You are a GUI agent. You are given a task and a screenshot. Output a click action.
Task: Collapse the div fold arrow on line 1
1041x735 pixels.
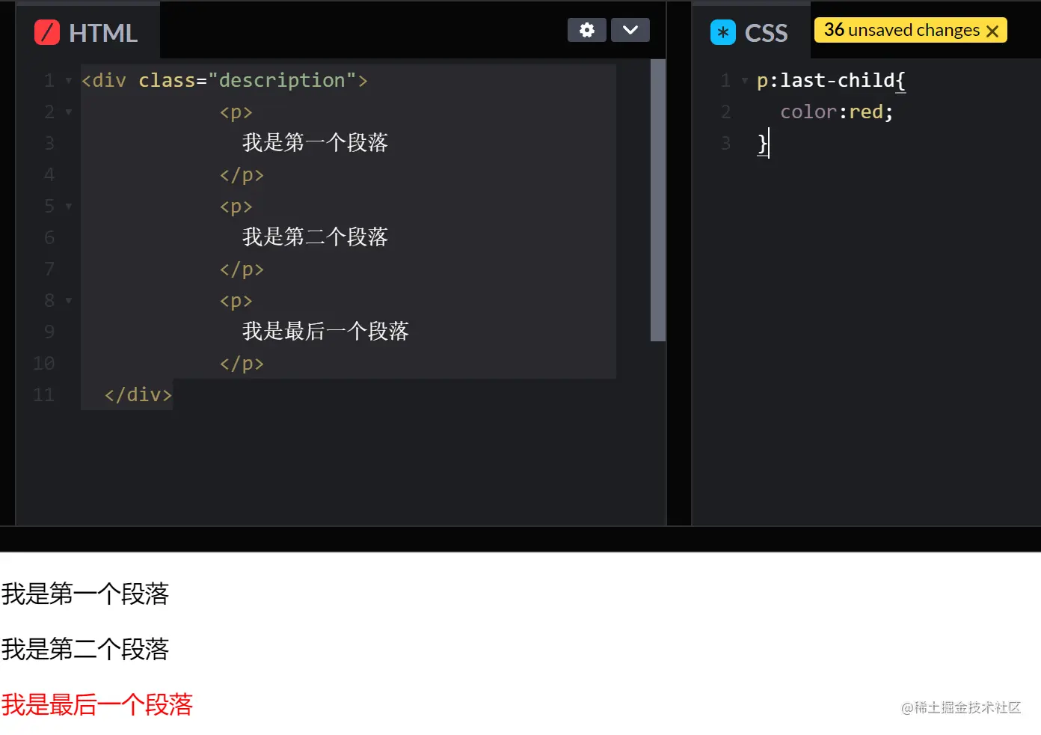[x=69, y=80]
